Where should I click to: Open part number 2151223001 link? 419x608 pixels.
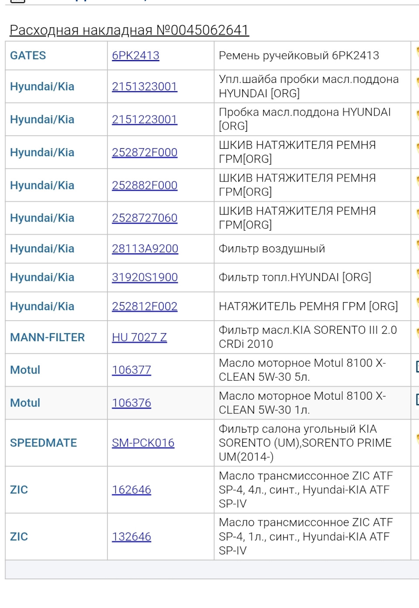click(144, 119)
